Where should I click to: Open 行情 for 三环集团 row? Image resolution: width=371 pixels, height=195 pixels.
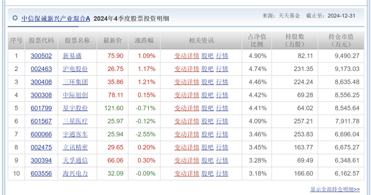click(x=222, y=82)
